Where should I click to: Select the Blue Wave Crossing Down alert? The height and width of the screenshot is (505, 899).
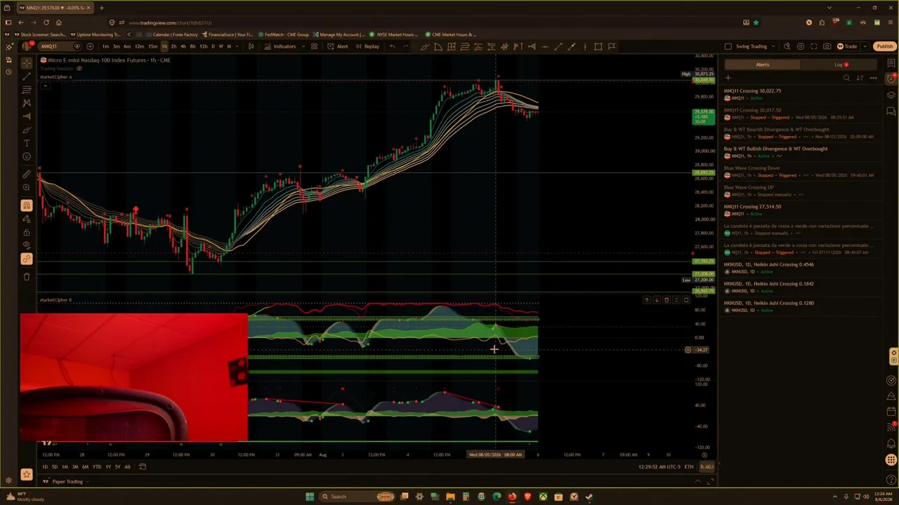click(x=801, y=171)
